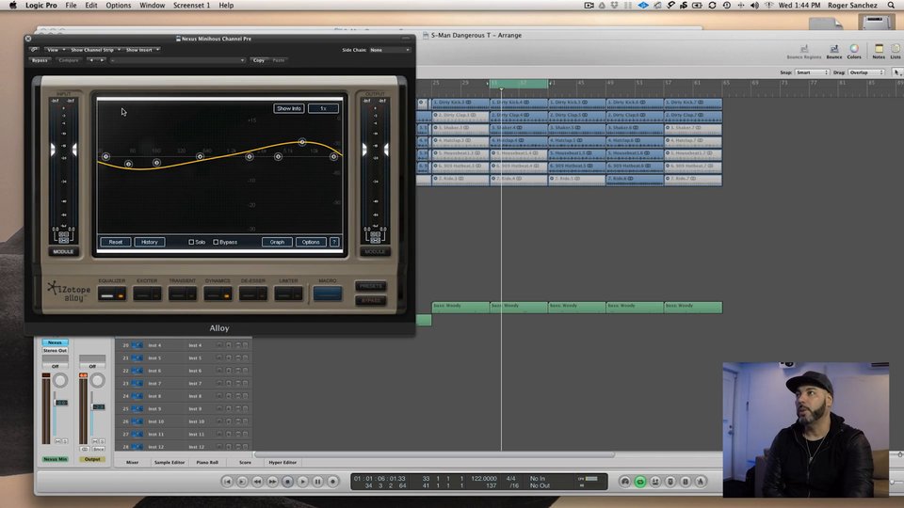Open the Lists panel icon

(x=896, y=49)
